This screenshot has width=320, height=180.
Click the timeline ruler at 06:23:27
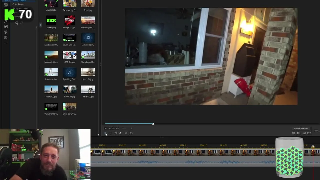122,145
